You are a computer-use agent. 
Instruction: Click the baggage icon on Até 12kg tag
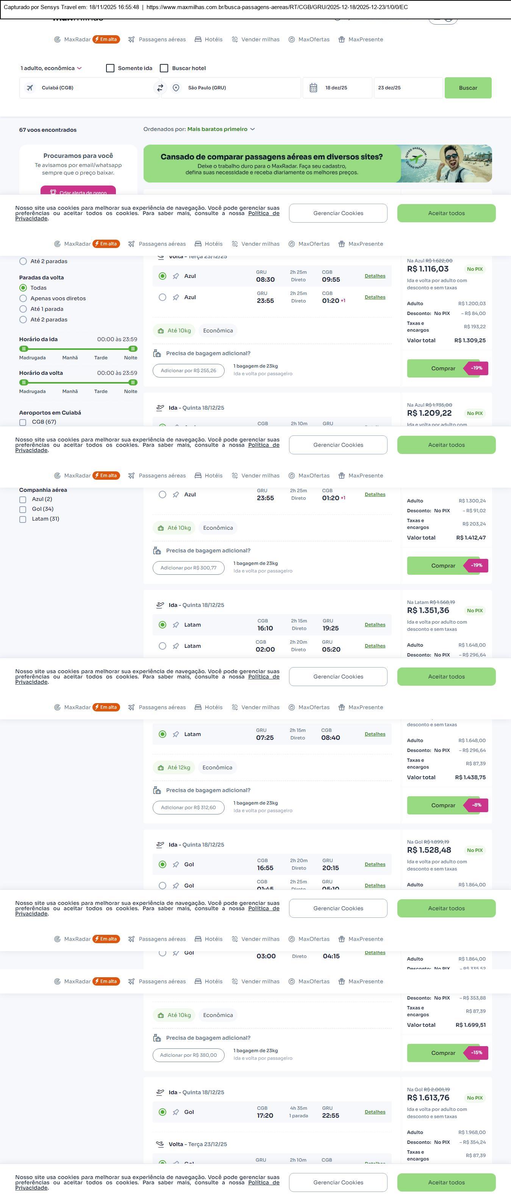coord(161,767)
